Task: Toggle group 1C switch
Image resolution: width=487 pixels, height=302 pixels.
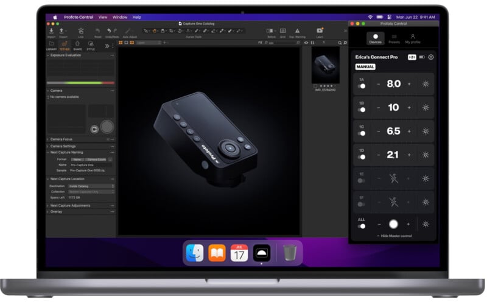Action: (362, 133)
